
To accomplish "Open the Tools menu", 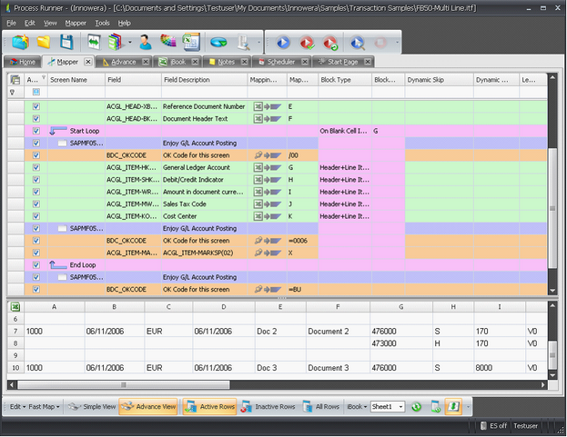I will 102,22.
